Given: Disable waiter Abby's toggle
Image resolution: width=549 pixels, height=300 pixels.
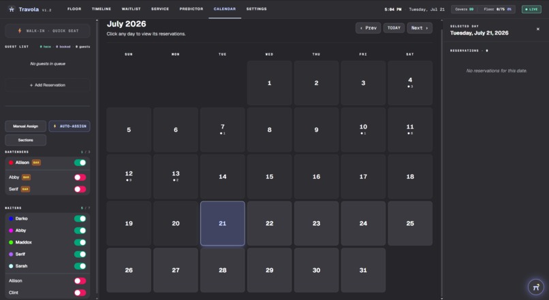Looking at the screenshot, I should 80,231.
